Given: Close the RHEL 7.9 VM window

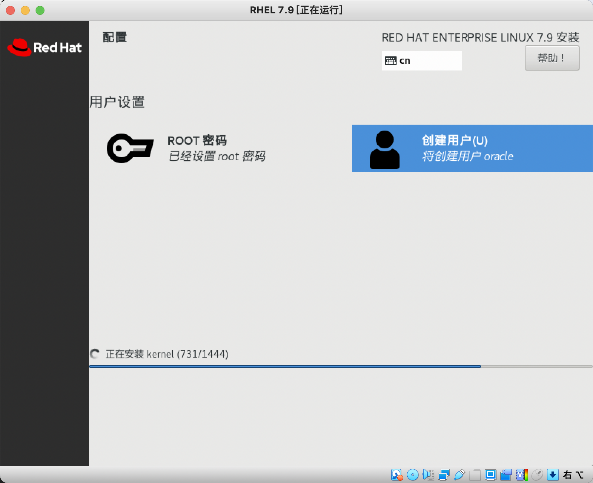Looking at the screenshot, I should coord(10,10).
